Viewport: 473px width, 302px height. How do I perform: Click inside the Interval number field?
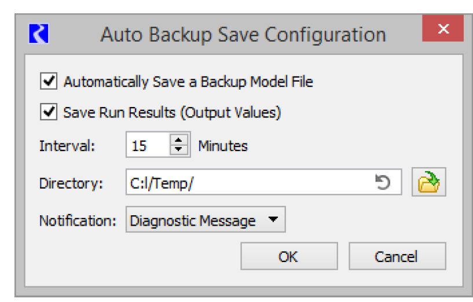147,146
